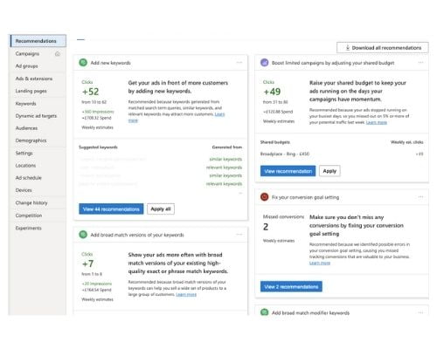
Task: Click View 2 recommendations button
Action: click(x=291, y=287)
